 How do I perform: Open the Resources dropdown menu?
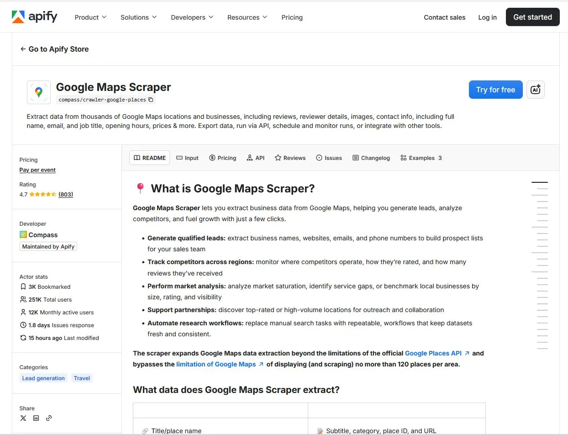pos(247,17)
